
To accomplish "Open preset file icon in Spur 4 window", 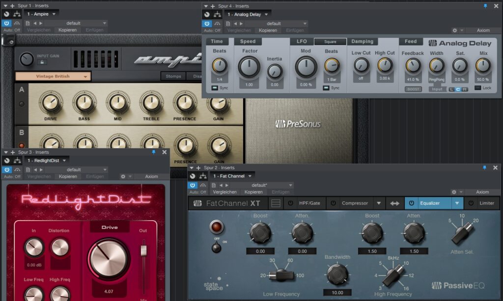I will (228, 24).
